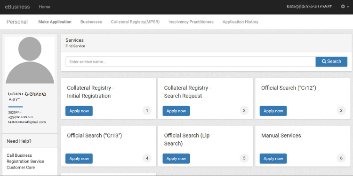Click Collateral Registry - Initial Registration title
353x176 pixels.
90,92
